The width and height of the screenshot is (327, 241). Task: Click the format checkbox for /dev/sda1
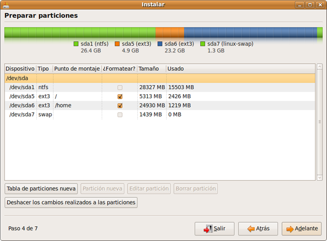(120, 88)
